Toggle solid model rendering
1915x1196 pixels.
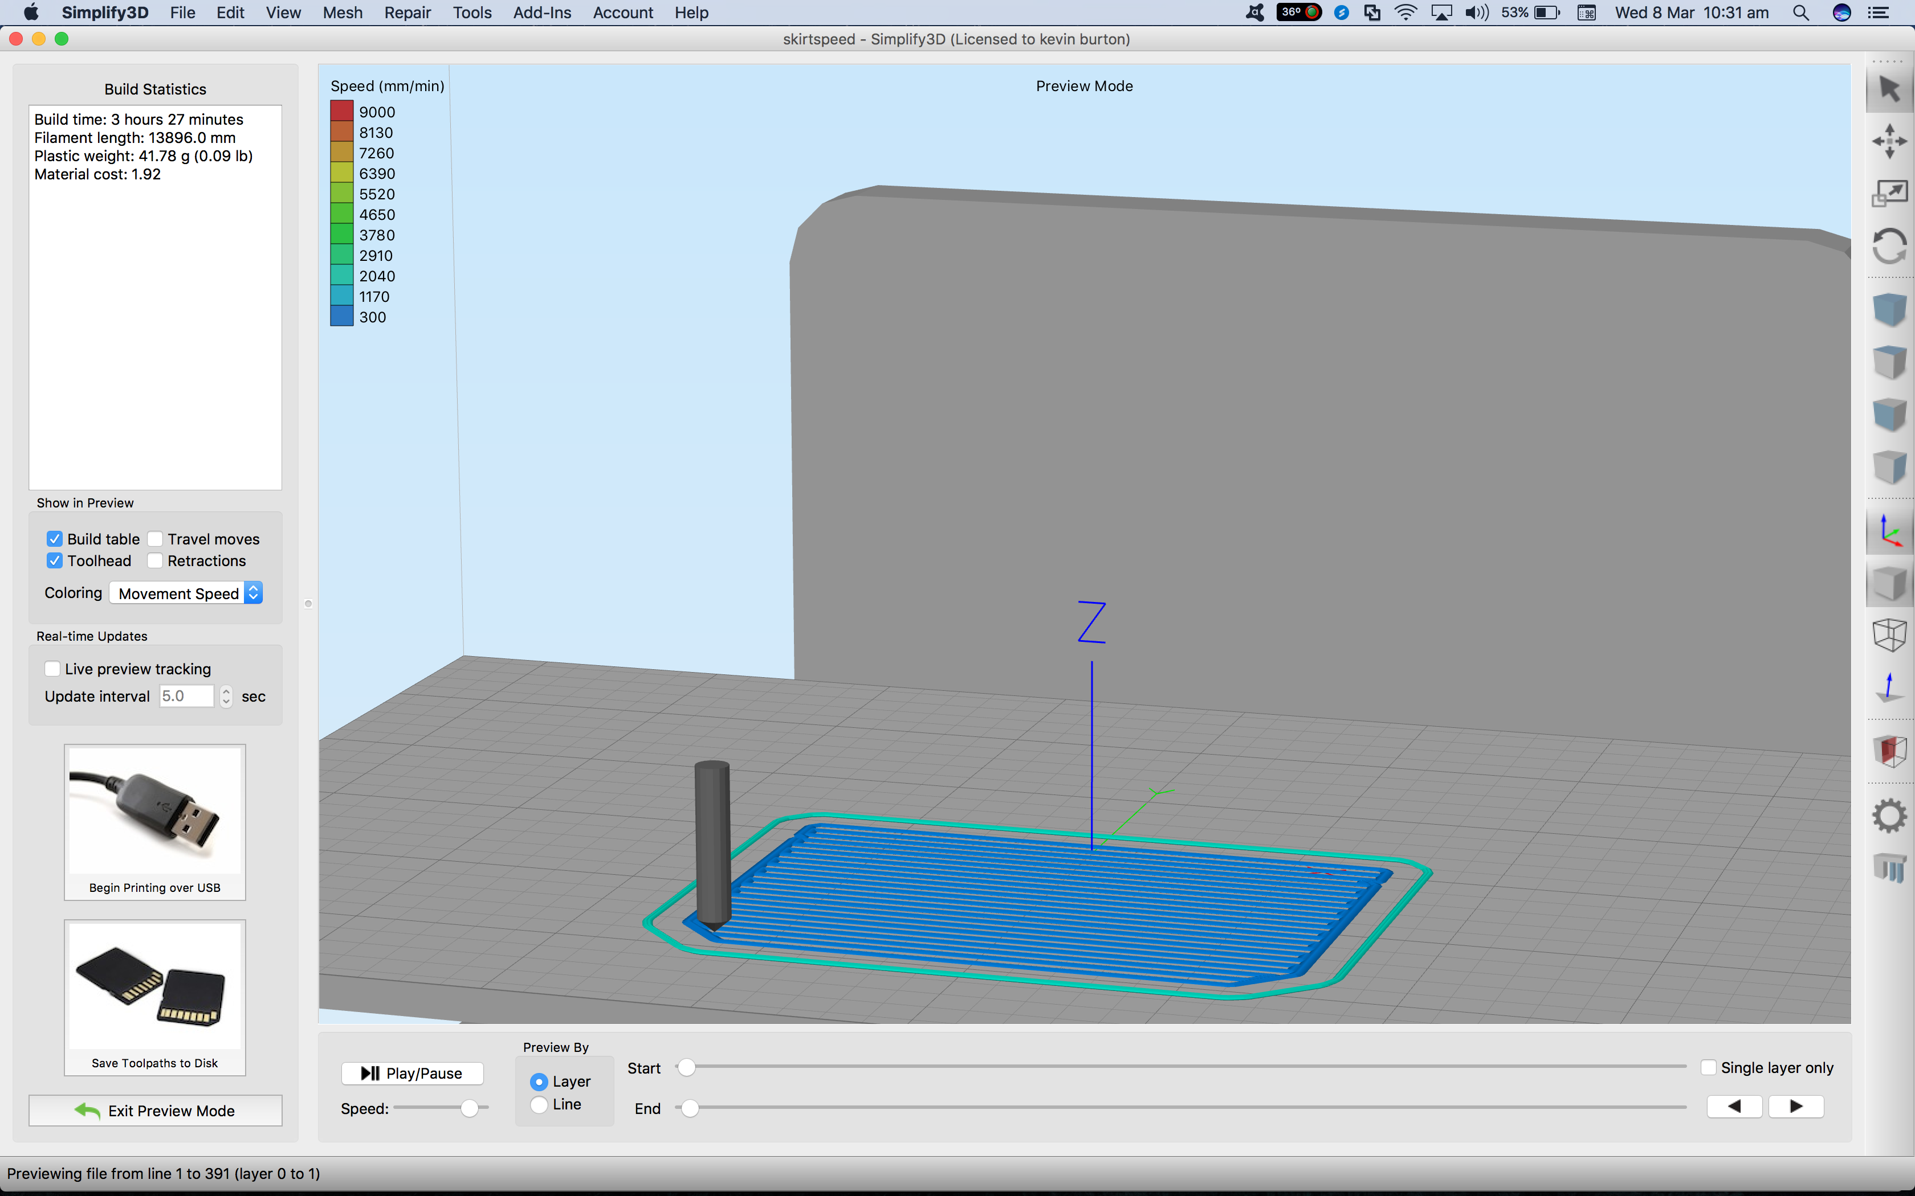pos(1890,584)
